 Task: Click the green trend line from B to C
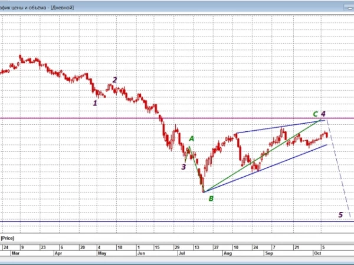pyautogui.click(x=262, y=156)
